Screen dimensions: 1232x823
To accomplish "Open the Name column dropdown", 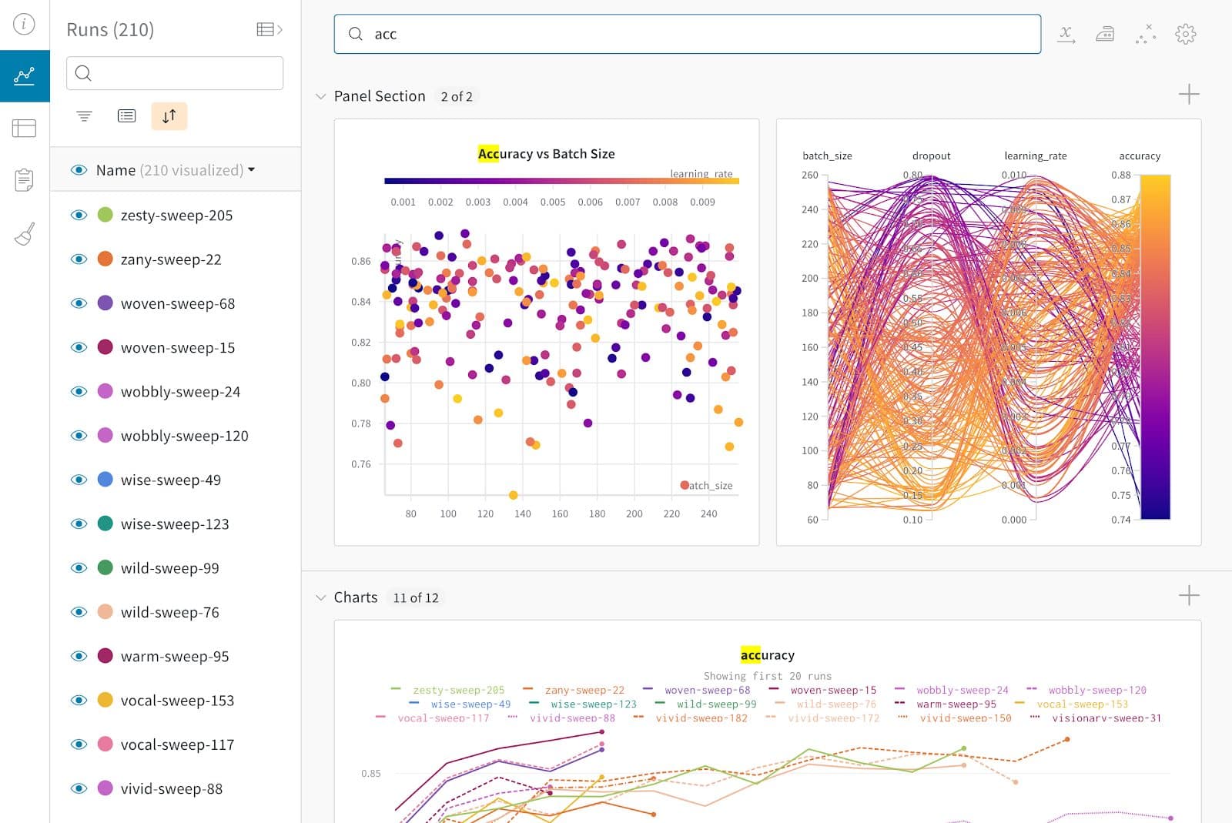I will tap(252, 170).
